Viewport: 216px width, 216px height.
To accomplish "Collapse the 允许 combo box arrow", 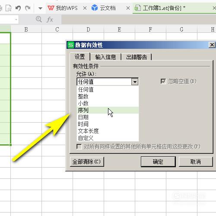I will coord(135,82).
